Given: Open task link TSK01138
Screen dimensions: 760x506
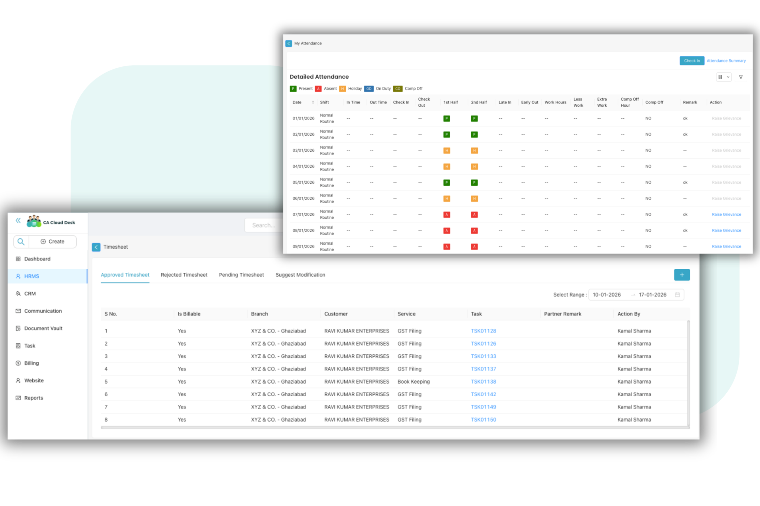Looking at the screenshot, I should coord(483,381).
